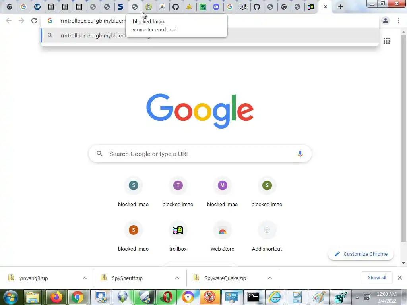Launch Internet Explorer from taskbar

click(275, 297)
